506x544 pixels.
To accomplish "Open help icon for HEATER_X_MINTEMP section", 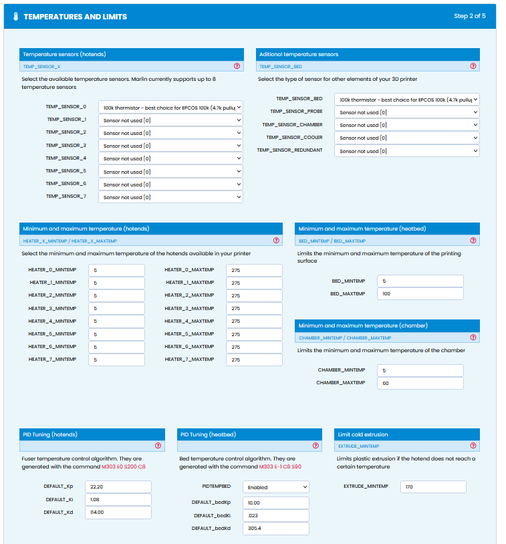I will pos(276,241).
